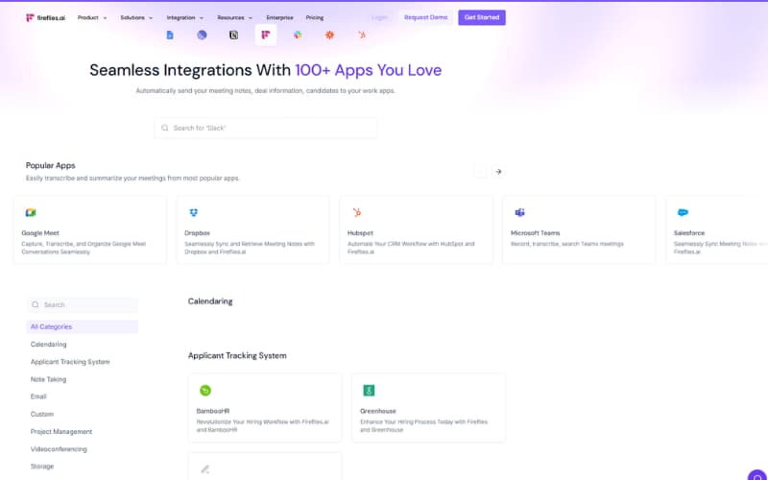The image size is (768, 480).
Task: Click the Slack icon in the hero row
Action: click(298, 35)
